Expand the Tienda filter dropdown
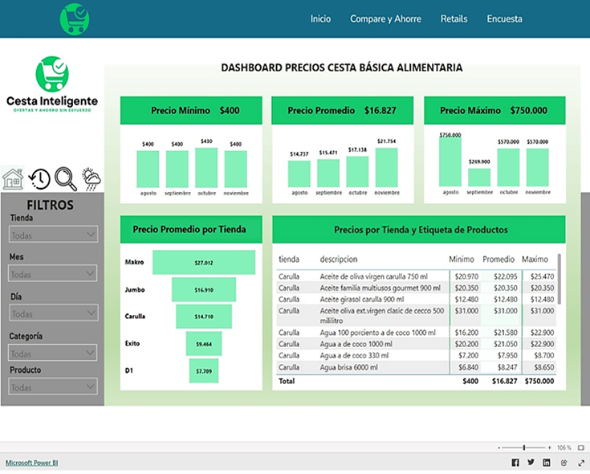 (53, 235)
